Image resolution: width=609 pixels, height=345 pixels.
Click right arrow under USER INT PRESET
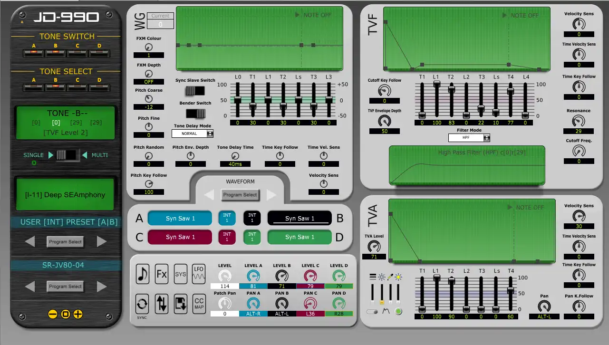coord(102,241)
